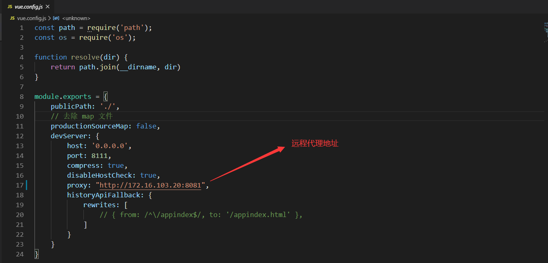Click the port value 8111

99,156
